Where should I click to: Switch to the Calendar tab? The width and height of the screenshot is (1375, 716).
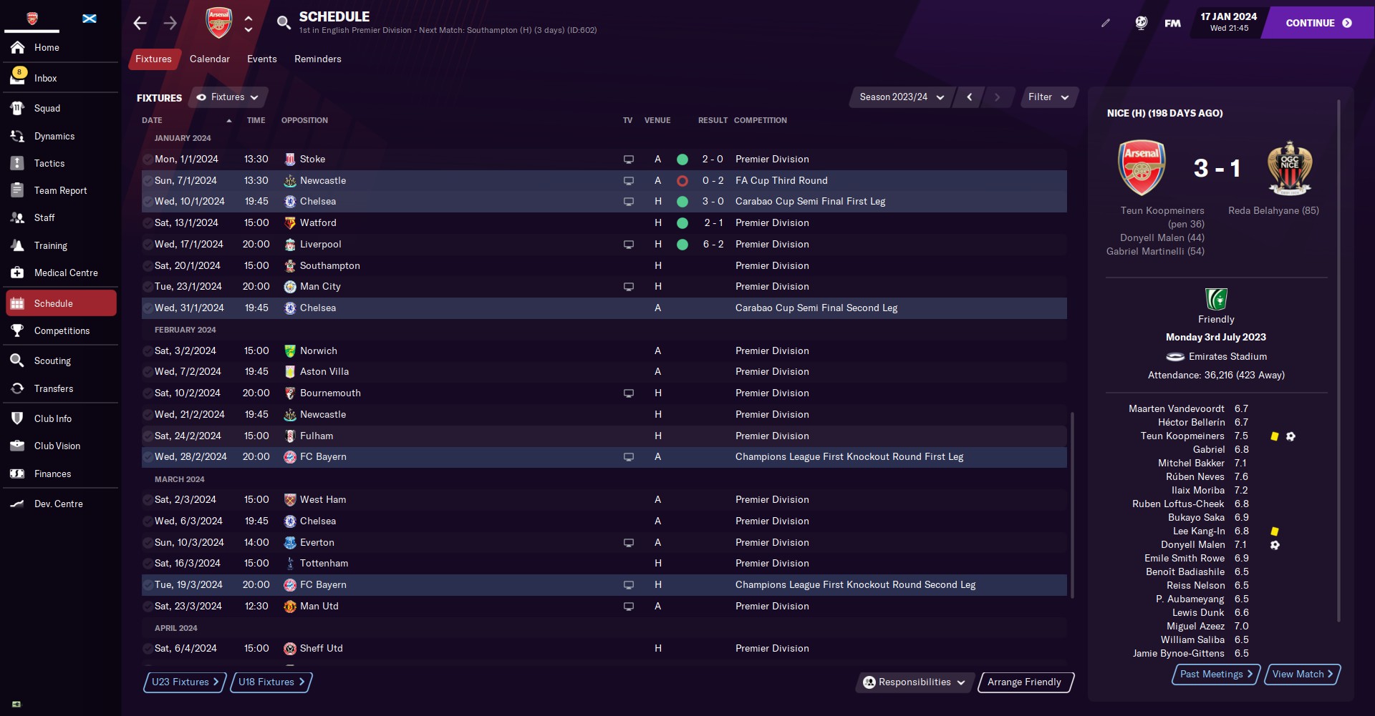tap(209, 59)
